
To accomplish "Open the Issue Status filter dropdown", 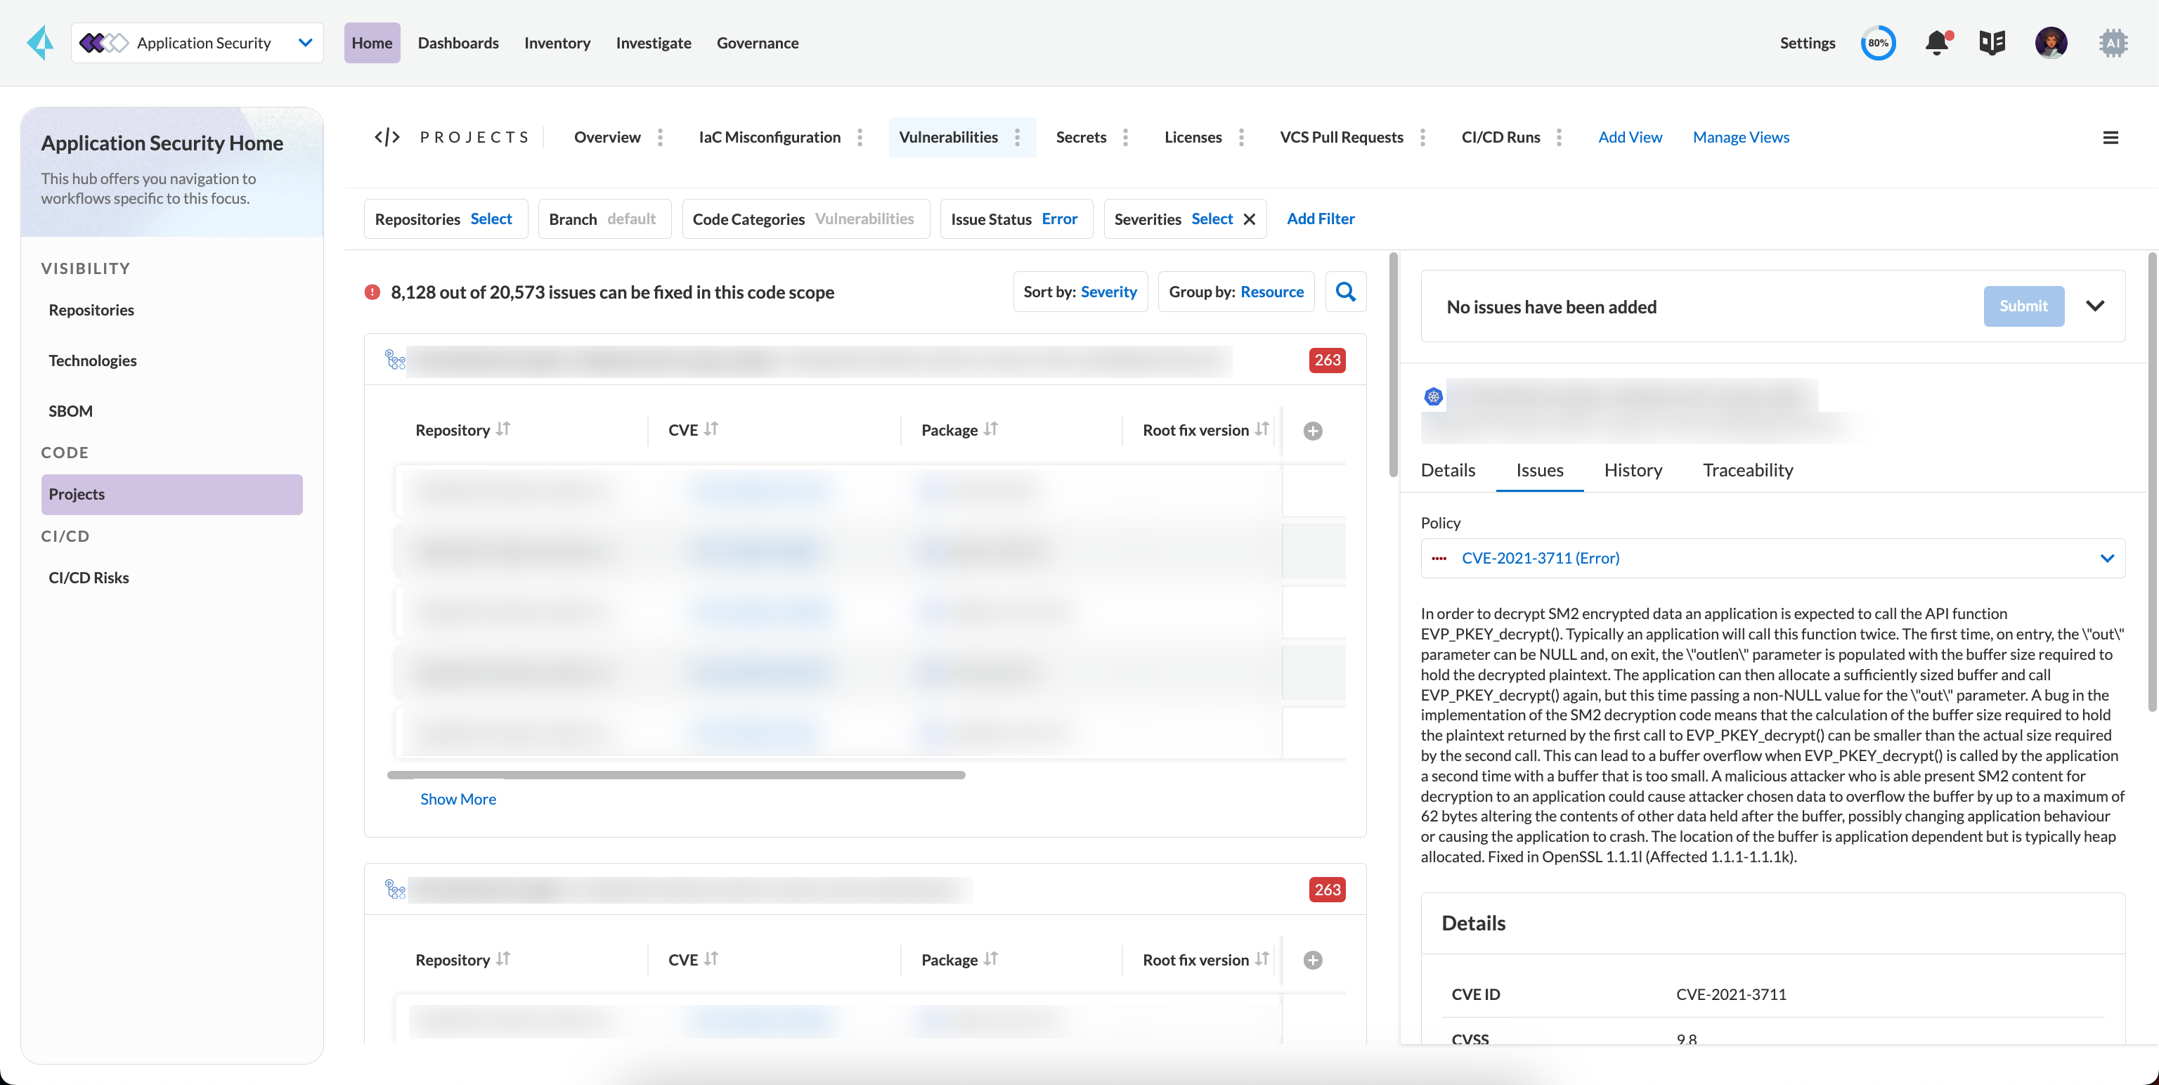I will [x=1016, y=219].
